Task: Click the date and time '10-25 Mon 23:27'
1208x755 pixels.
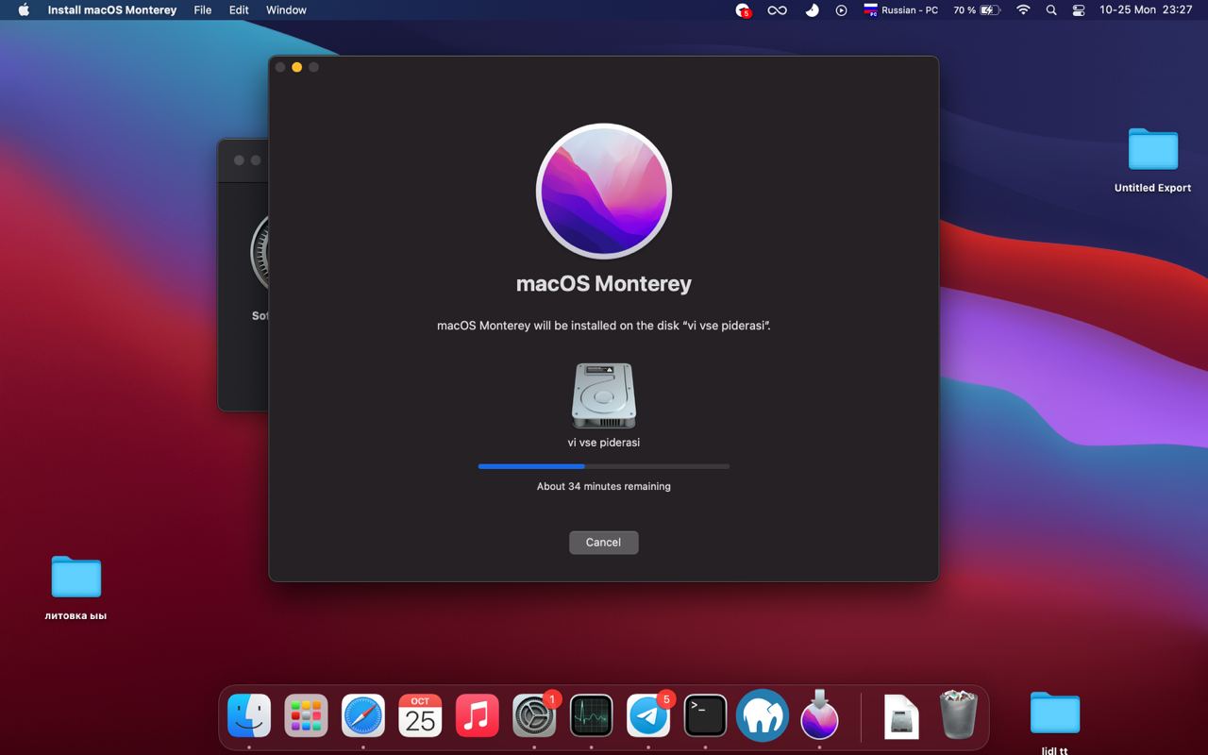Action: click(x=1146, y=10)
